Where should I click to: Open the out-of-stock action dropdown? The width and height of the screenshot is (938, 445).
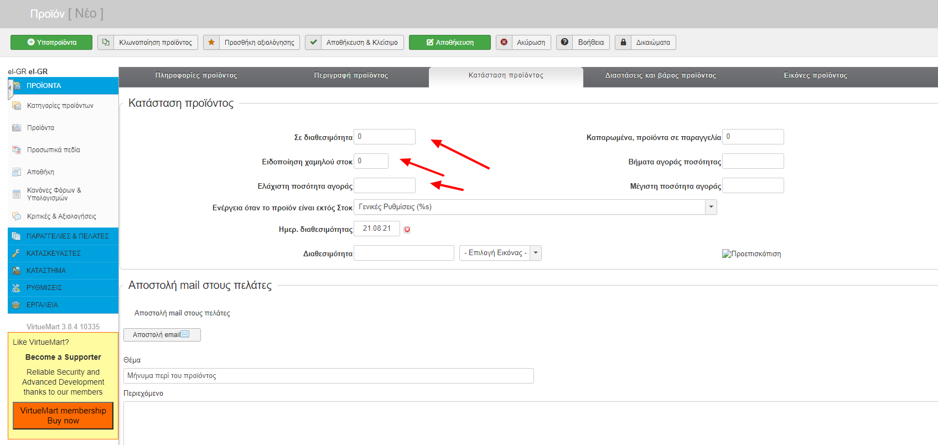click(711, 207)
